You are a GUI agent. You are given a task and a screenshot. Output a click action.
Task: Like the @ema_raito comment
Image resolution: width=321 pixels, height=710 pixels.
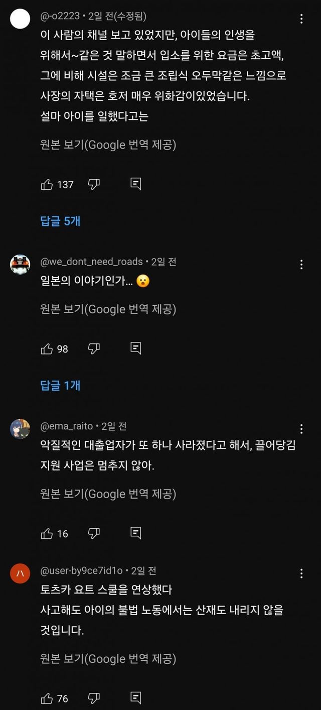[x=47, y=533]
